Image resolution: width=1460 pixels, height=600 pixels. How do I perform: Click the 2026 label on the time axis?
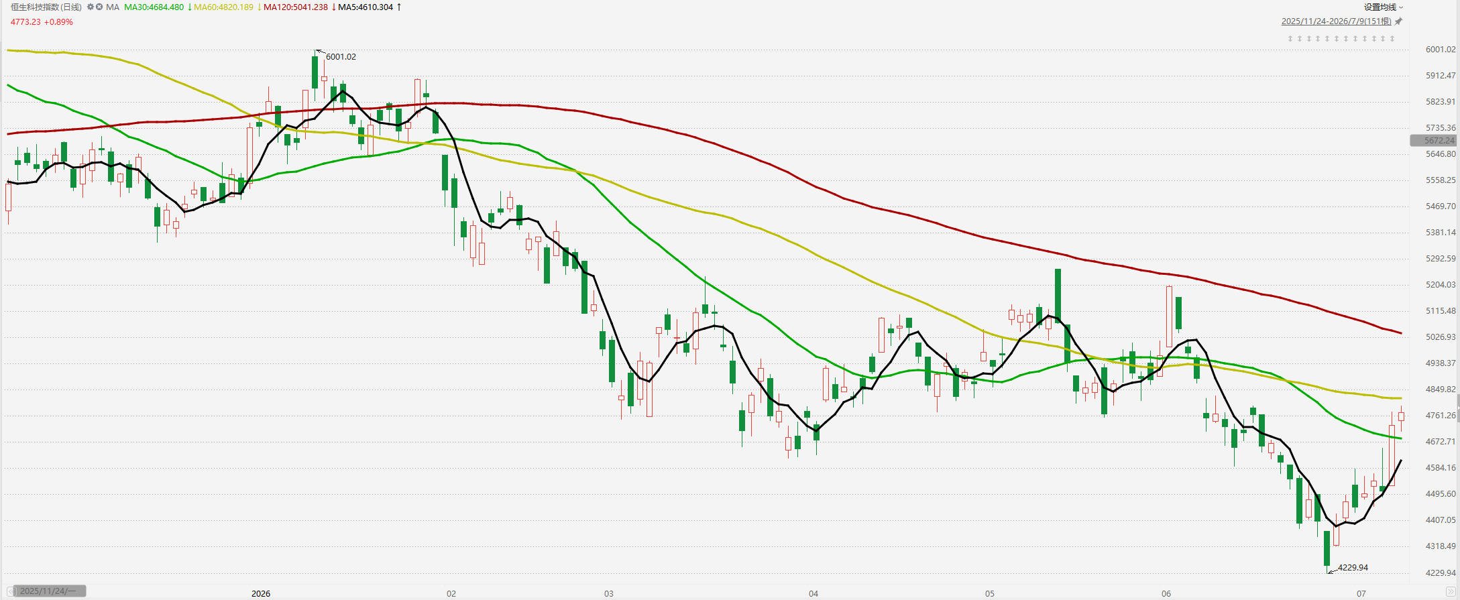point(261,594)
